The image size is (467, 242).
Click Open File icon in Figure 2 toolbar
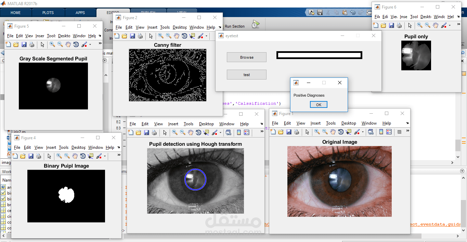pyautogui.click(x=125, y=36)
